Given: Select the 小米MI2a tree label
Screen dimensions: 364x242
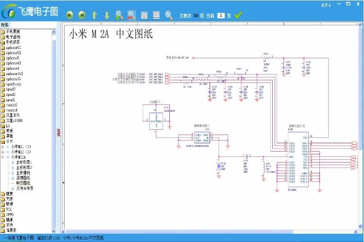Looking at the screenshot, I should (x=18, y=157).
